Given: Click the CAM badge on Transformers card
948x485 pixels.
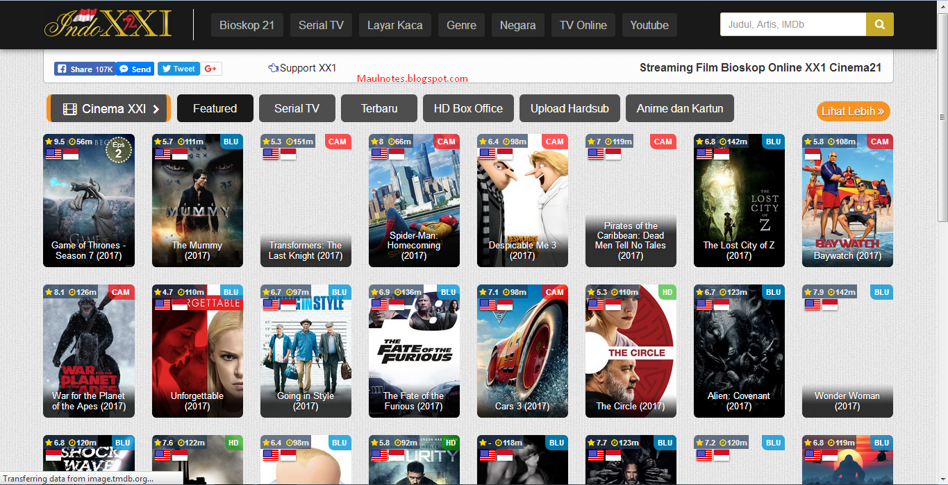Looking at the screenshot, I should [338, 142].
